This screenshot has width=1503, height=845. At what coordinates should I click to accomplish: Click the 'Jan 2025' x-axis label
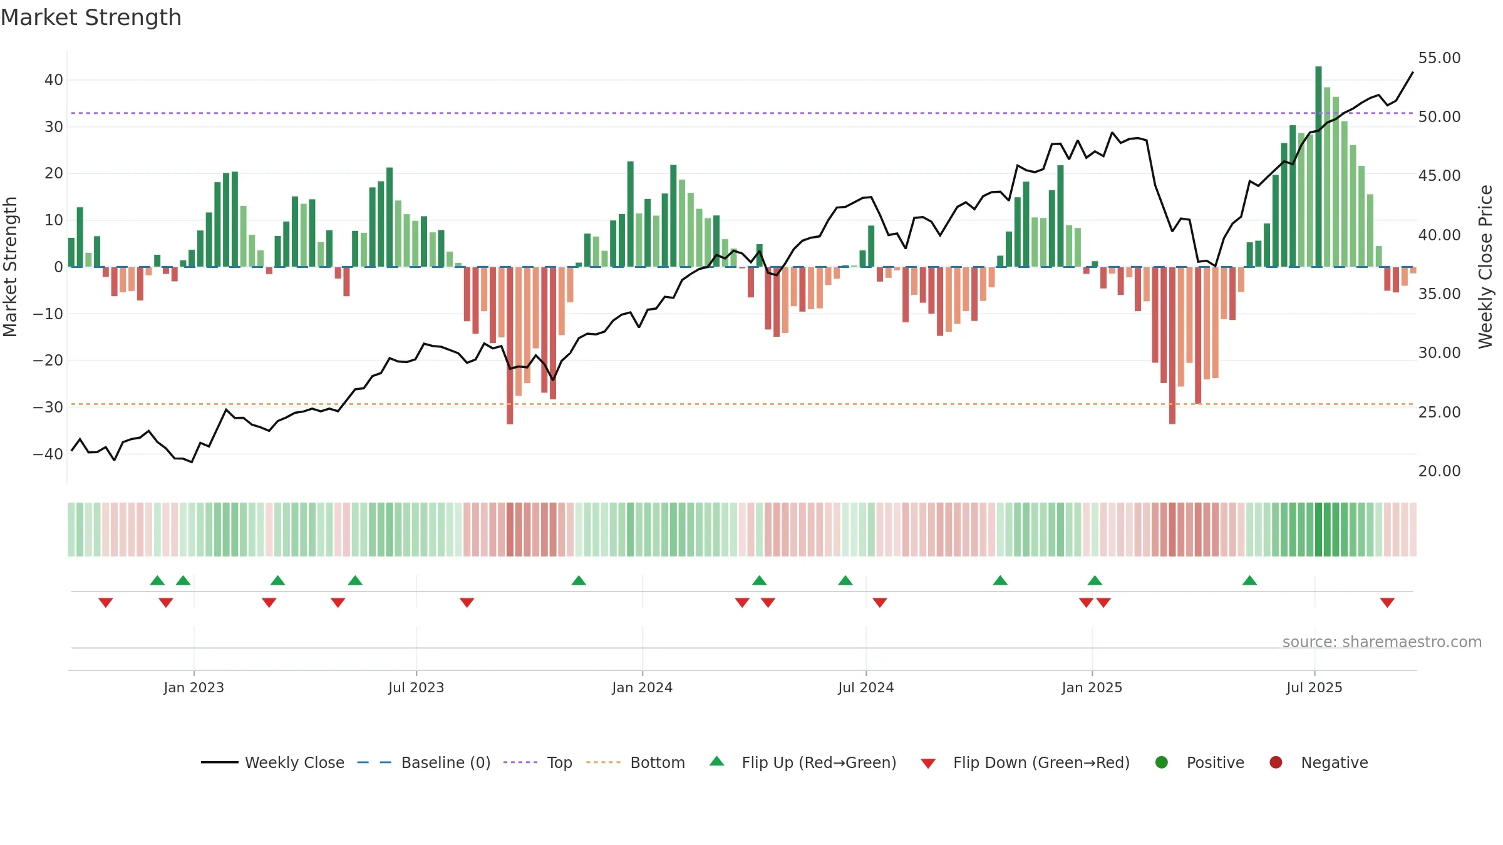pos(1092,687)
